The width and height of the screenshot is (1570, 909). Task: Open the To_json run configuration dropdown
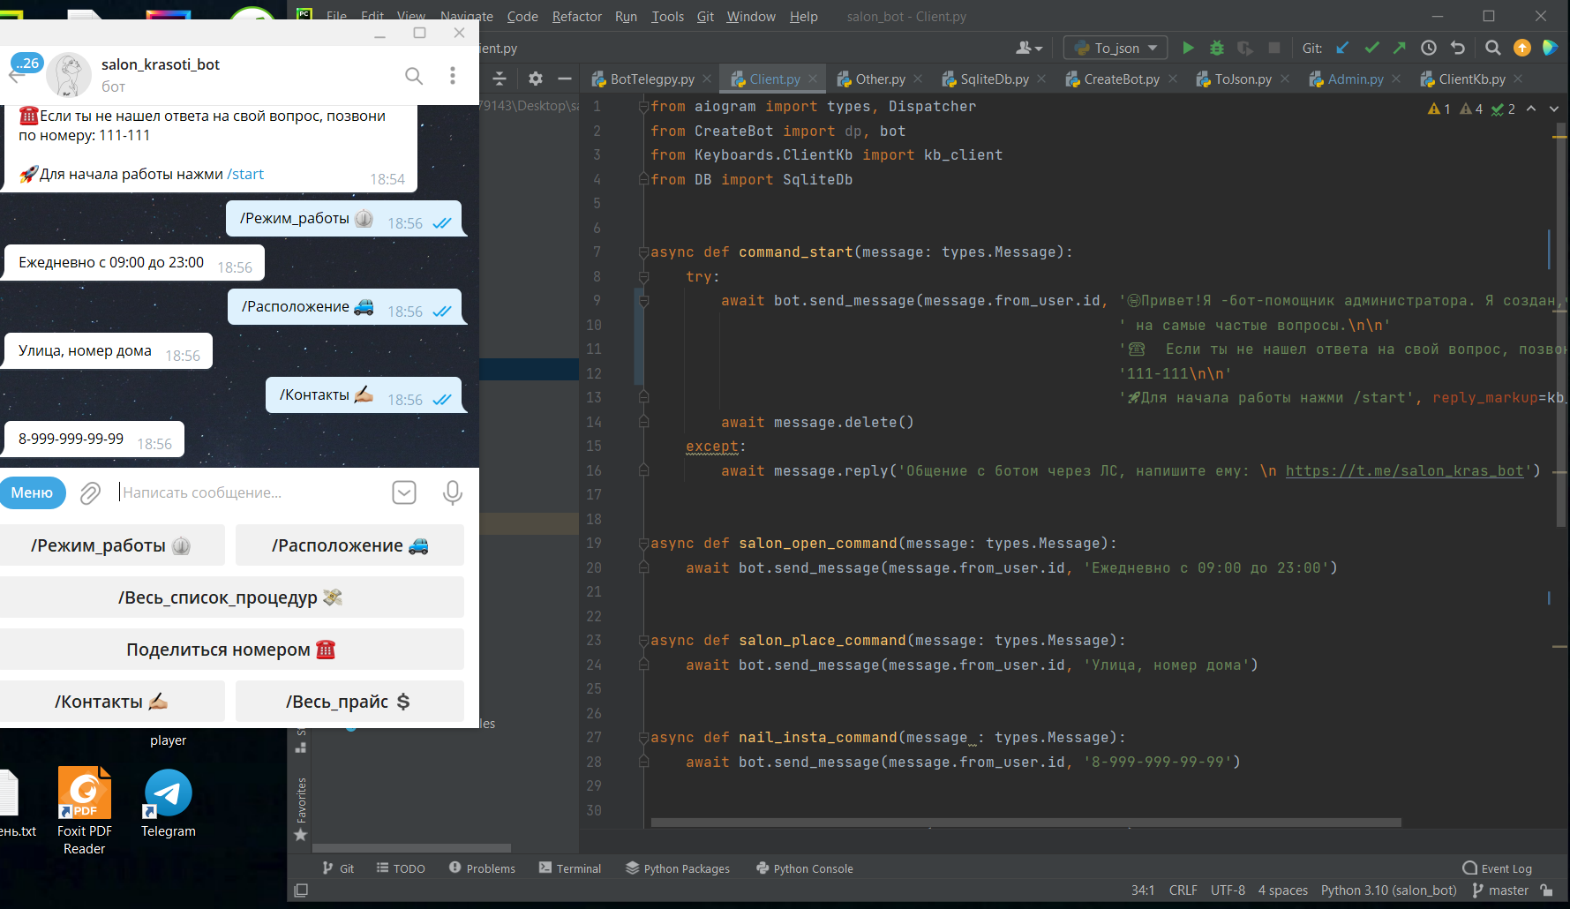(x=1116, y=48)
